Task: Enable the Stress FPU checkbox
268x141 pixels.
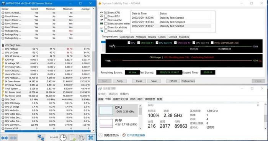Action: click(106, 16)
